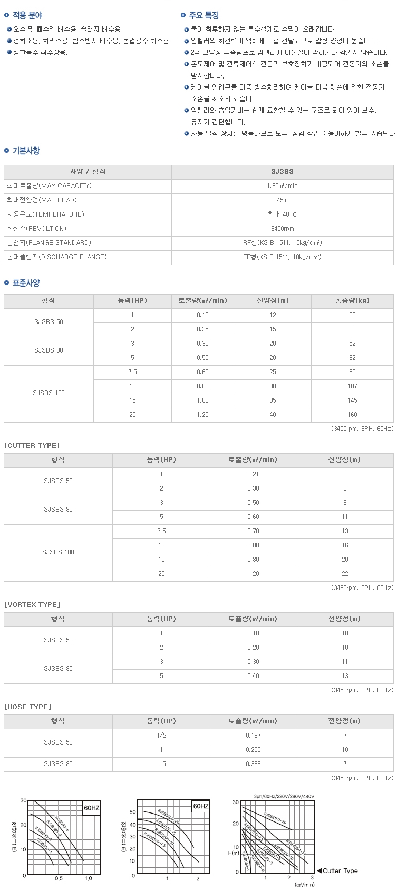Viewport: 397px width, 891px height.
Task: Click the 총중량(kg) column header
Action: 352,301
